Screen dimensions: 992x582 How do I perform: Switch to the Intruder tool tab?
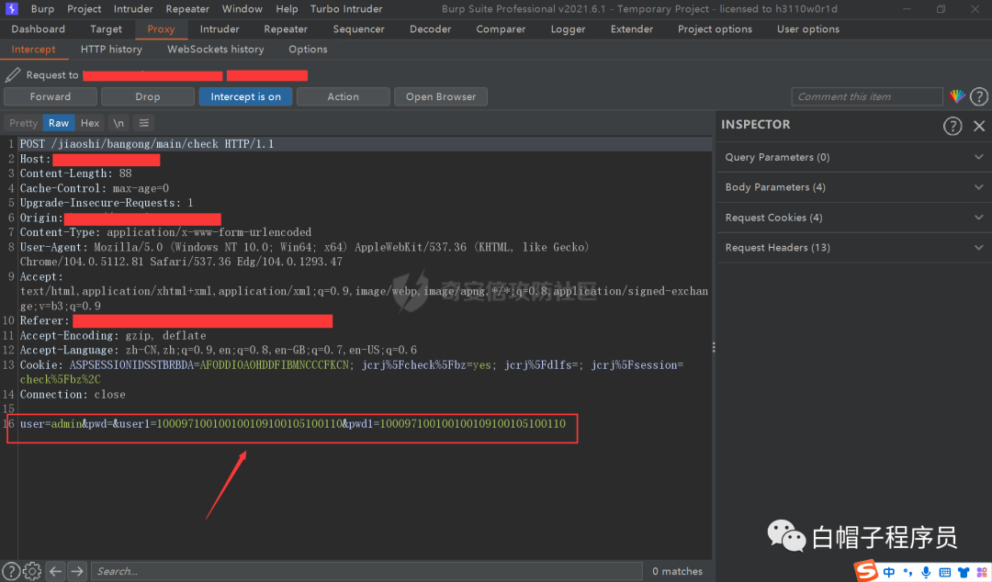[220, 29]
